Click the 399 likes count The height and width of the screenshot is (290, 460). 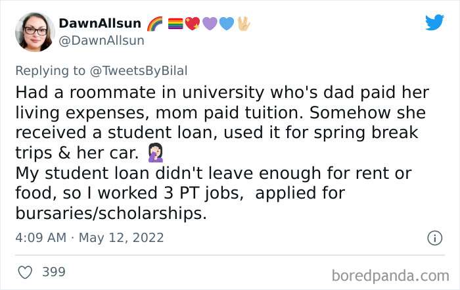click(54, 271)
